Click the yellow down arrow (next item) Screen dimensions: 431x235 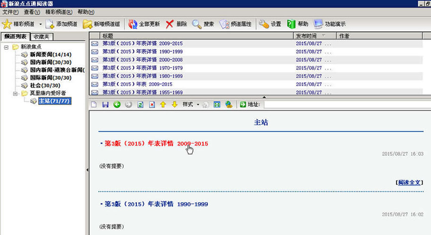(x=175, y=105)
